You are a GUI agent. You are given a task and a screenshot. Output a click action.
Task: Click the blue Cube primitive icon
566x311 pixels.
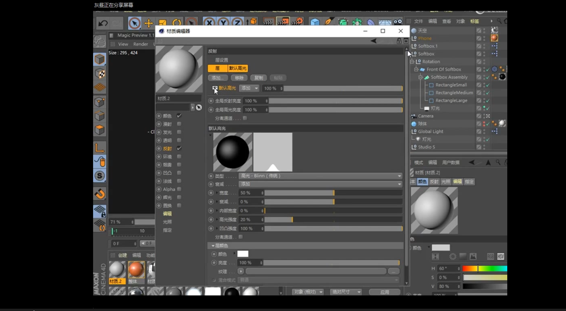[x=315, y=22]
